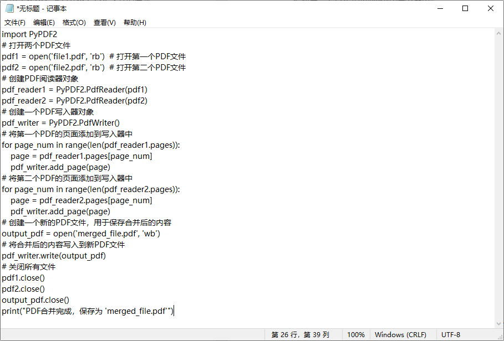Image resolution: width=504 pixels, height=341 pixels.
Task: Click line 'page = pdf_reader1.pages[page_num]'
Action: [82, 156]
